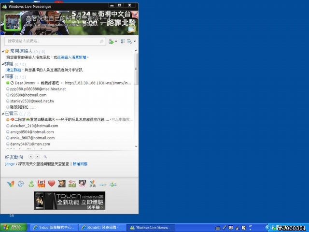The width and height of the screenshot is (309, 232).
Task: Show previous 好友動向 update
Action: click(x=31, y=157)
